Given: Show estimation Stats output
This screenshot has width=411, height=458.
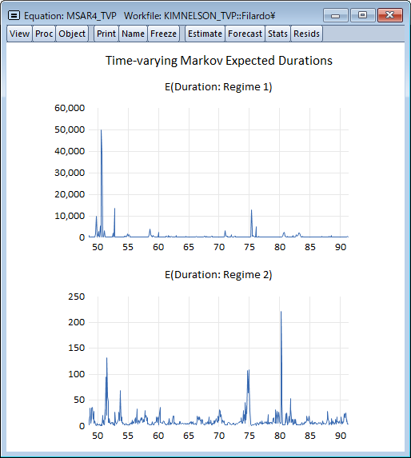Looking at the screenshot, I should pos(277,34).
